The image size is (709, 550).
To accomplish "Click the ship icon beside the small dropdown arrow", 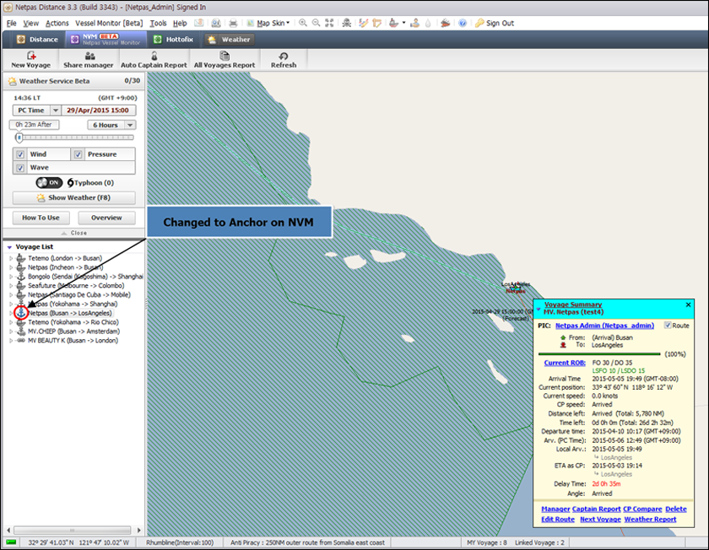I will pyautogui.click(x=394, y=23).
